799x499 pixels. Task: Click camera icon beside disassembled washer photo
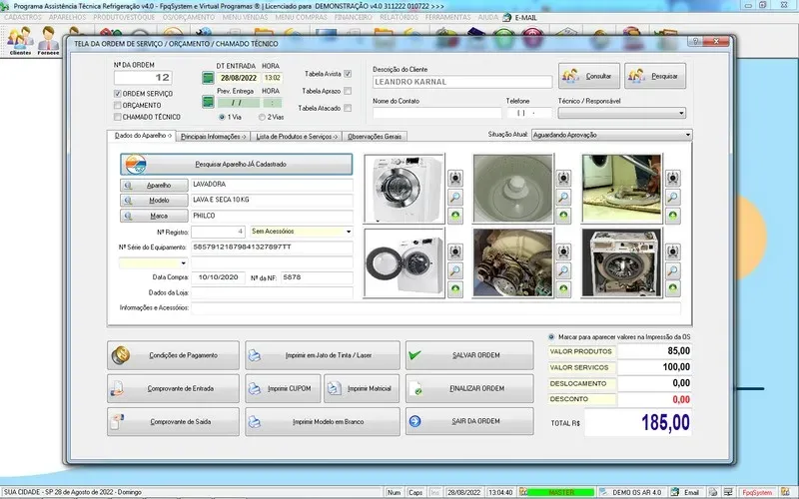pyautogui.click(x=672, y=251)
